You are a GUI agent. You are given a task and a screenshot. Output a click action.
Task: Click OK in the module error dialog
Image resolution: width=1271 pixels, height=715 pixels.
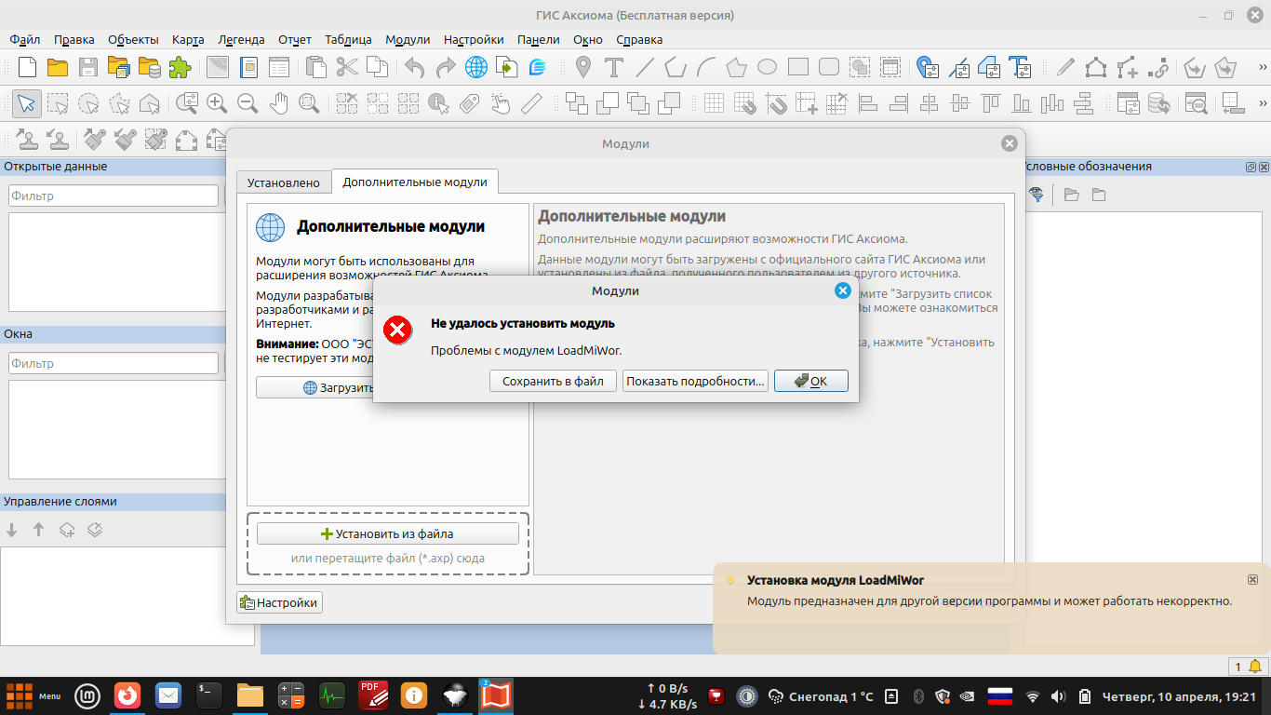tap(810, 381)
